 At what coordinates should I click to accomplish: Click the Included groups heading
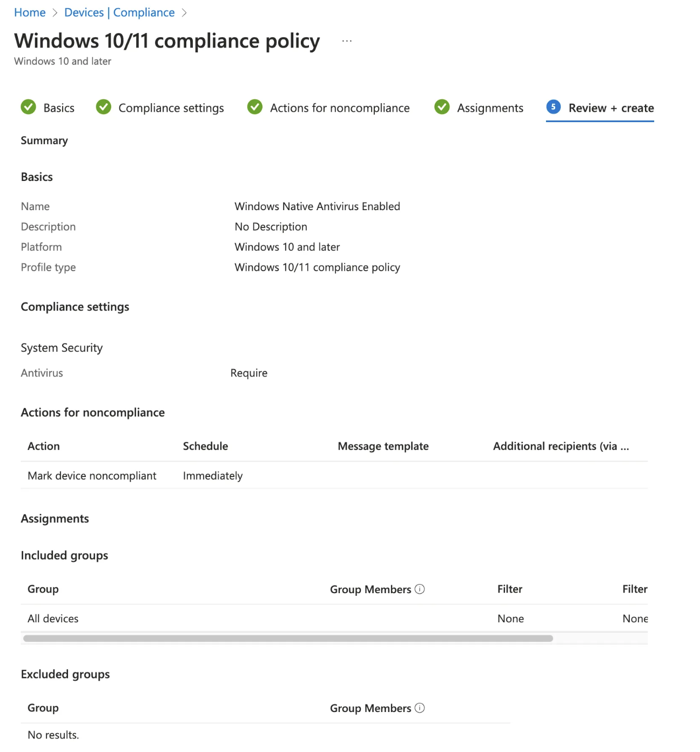tap(64, 555)
